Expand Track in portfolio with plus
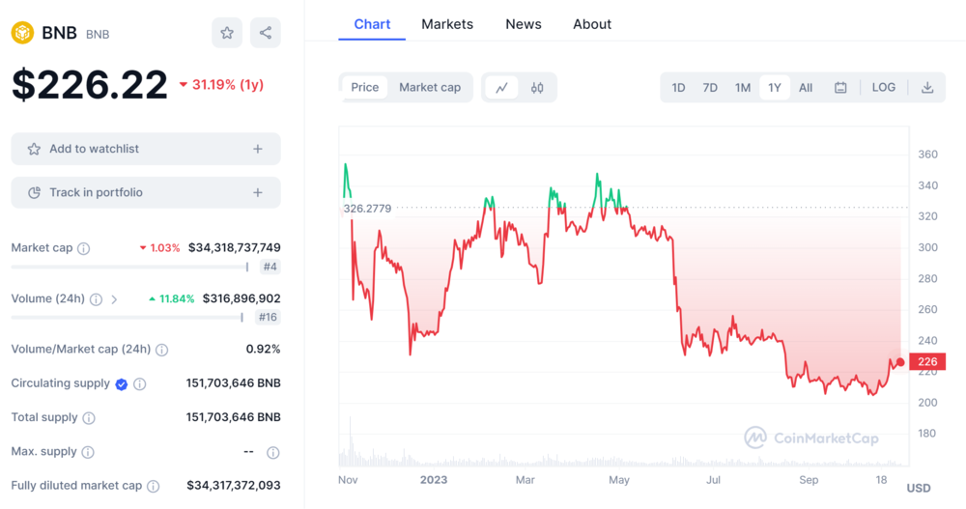 click(258, 193)
